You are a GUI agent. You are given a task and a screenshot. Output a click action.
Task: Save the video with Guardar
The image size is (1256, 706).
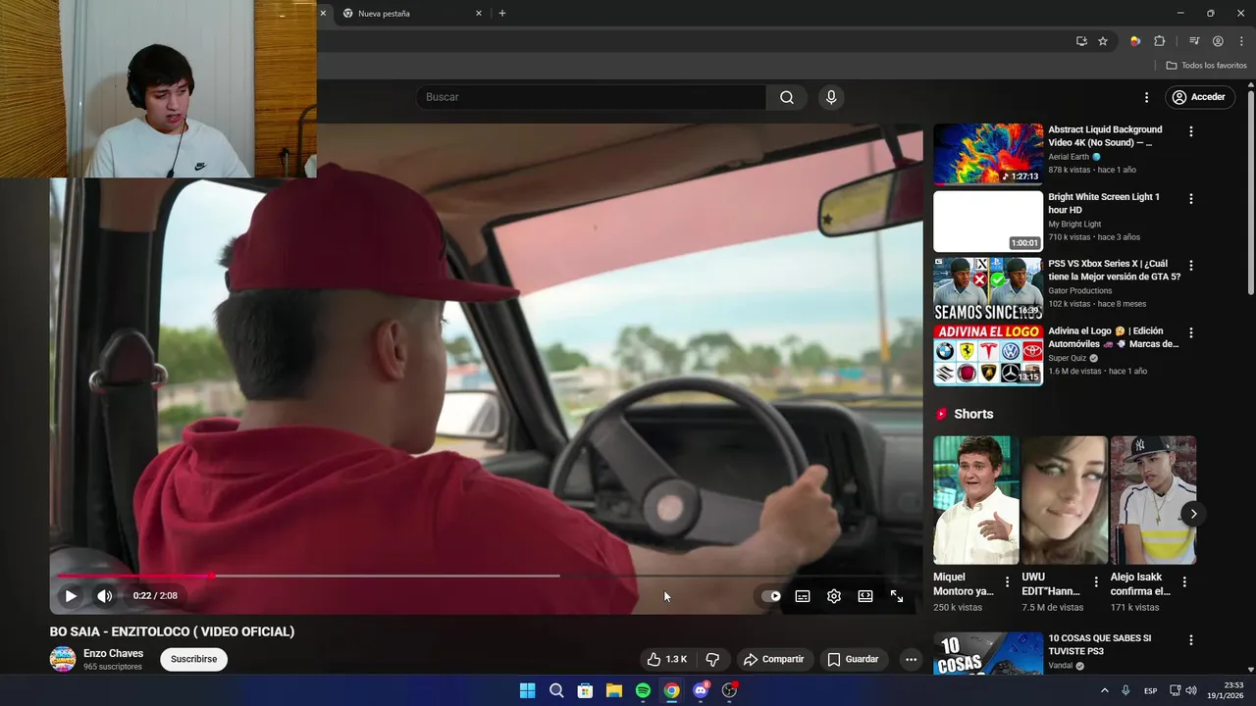853,659
